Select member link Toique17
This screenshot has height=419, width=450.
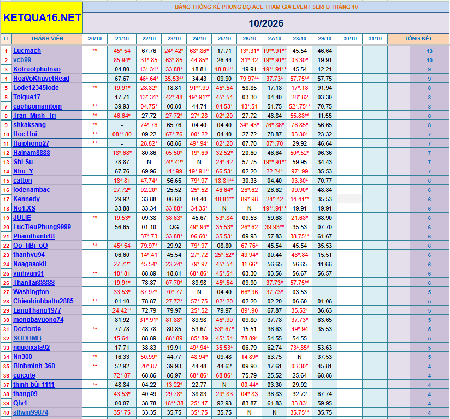[27, 97]
